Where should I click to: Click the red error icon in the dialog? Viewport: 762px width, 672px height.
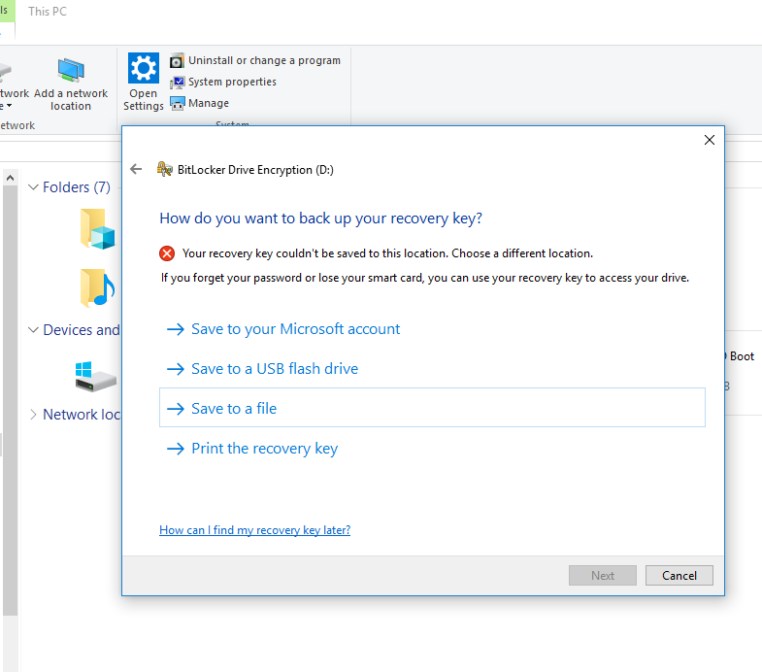pyautogui.click(x=167, y=253)
